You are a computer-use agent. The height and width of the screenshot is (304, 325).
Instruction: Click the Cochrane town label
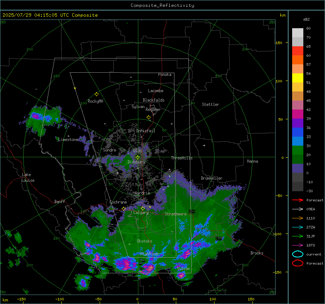click(118, 202)
